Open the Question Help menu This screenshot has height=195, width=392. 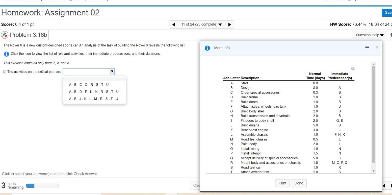coord(370,35)
